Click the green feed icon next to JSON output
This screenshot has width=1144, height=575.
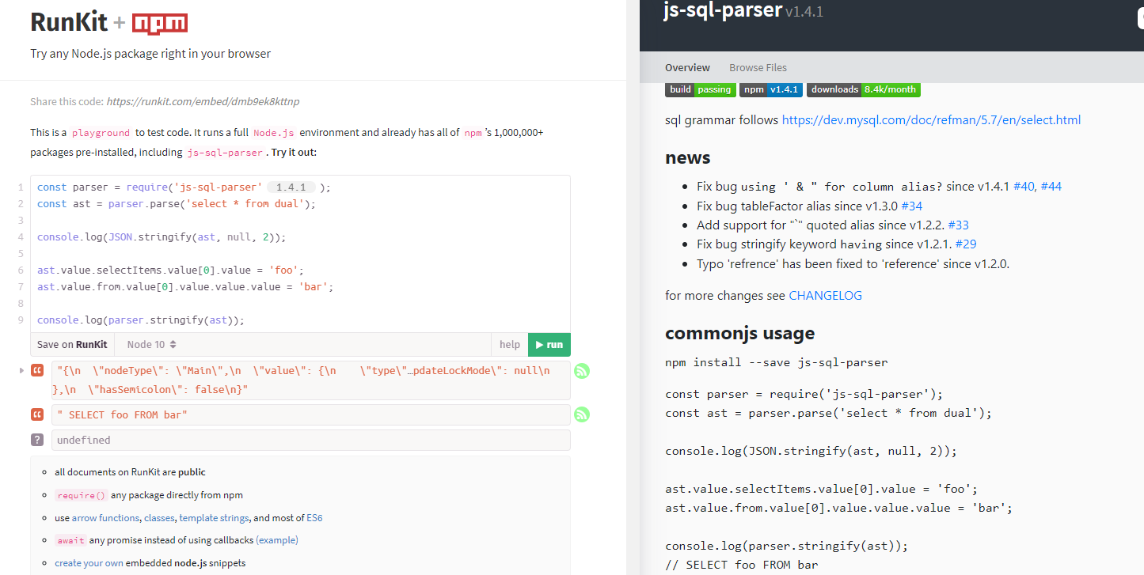point(582,371)
